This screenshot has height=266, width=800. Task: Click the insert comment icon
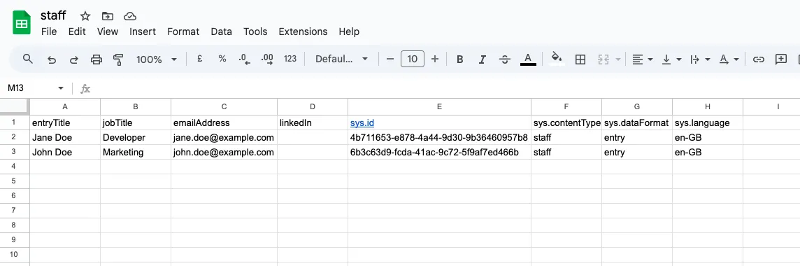(781, 59)
